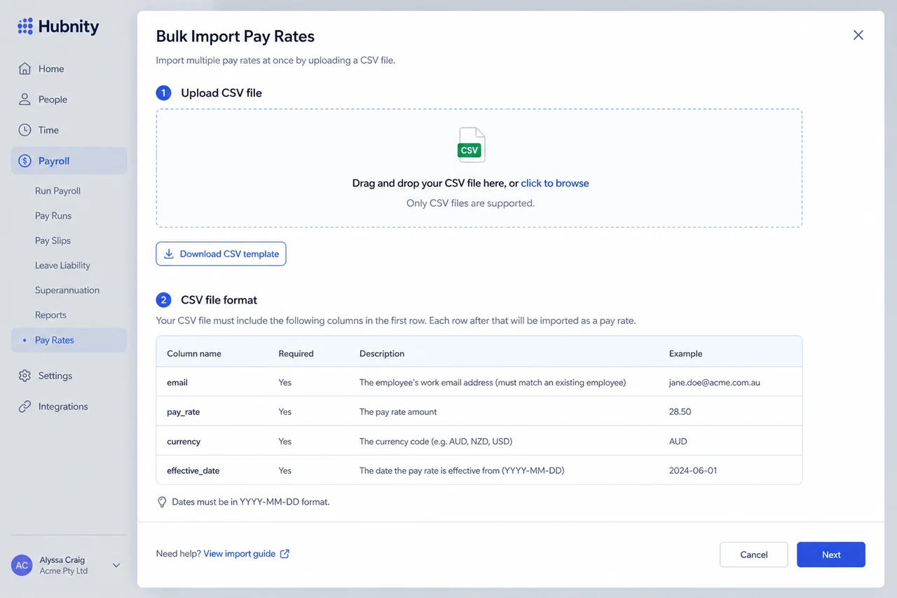
Task: Open Reports submenu item
Action: (50, 315)
